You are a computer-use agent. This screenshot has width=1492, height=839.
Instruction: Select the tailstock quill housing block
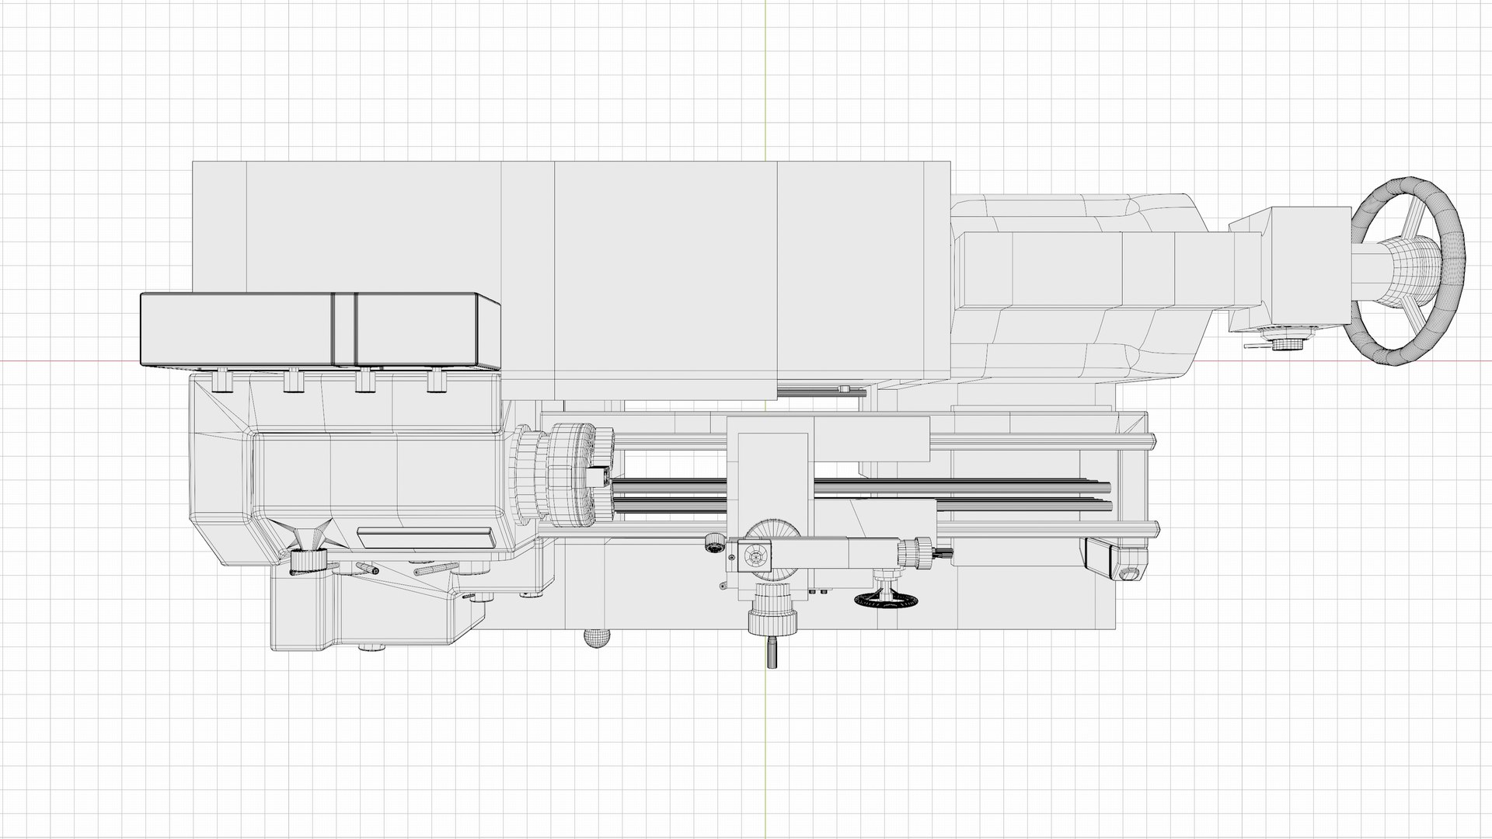click(x=1290, y=269)
